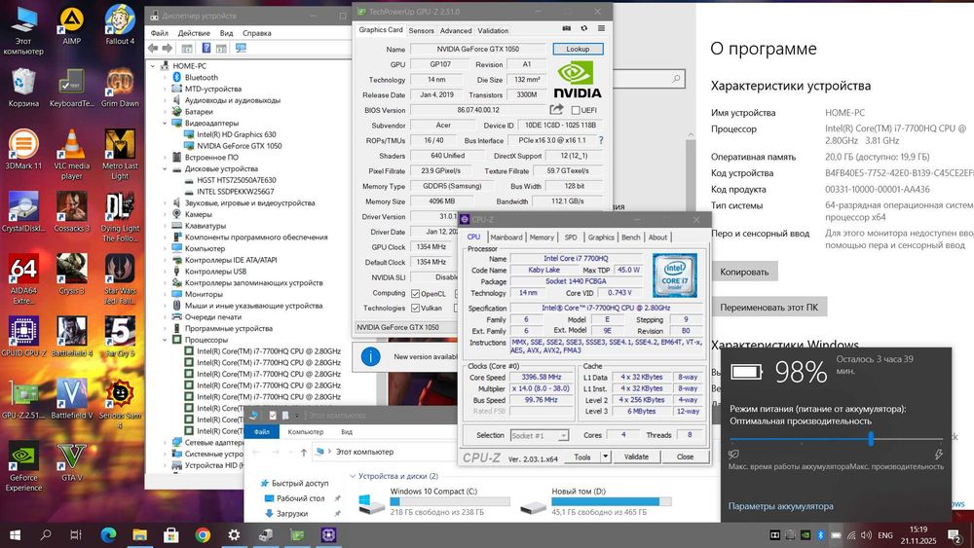Open the Fallout 4 desktop icon
Viewport: 974px width, 548px height.
point(120,25)
